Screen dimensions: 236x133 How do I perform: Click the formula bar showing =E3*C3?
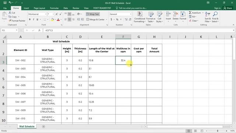point(138,30)
